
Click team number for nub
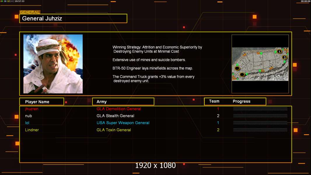tap(218, 116)
